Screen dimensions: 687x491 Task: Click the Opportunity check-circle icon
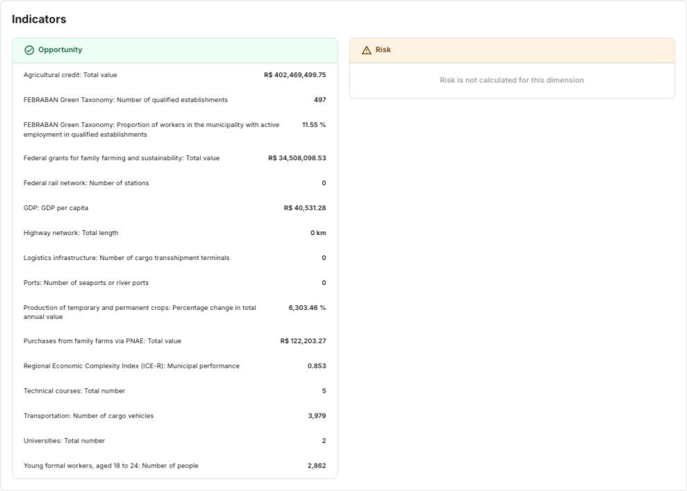tap(28, 49)
